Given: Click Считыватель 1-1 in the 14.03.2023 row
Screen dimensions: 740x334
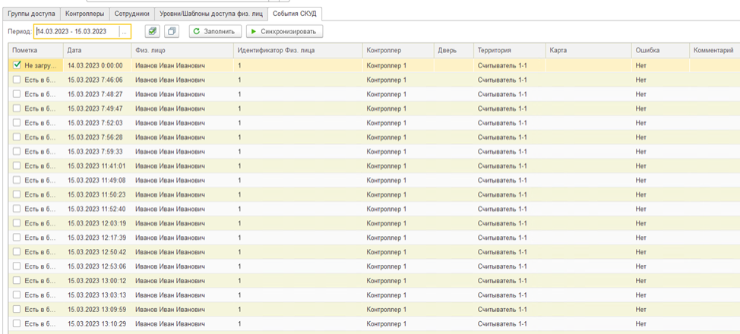Looking at the screenshot, I should click(501, 65).
